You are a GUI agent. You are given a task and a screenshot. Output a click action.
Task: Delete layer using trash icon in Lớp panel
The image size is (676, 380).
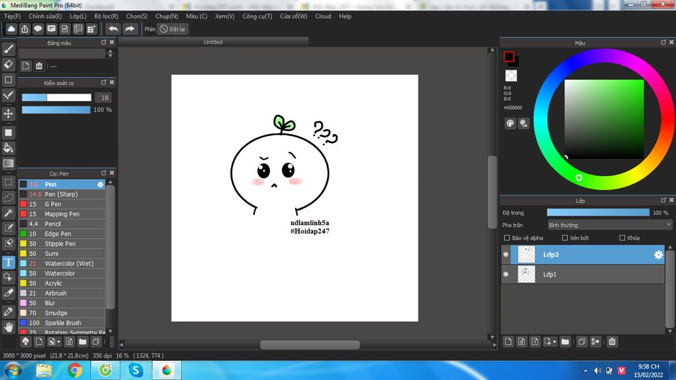pyautogui.click(x=612, y=342)
